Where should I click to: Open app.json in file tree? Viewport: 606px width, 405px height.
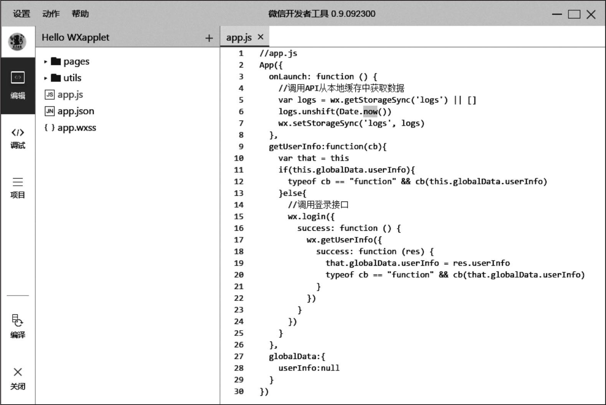[x=76, y=111]
